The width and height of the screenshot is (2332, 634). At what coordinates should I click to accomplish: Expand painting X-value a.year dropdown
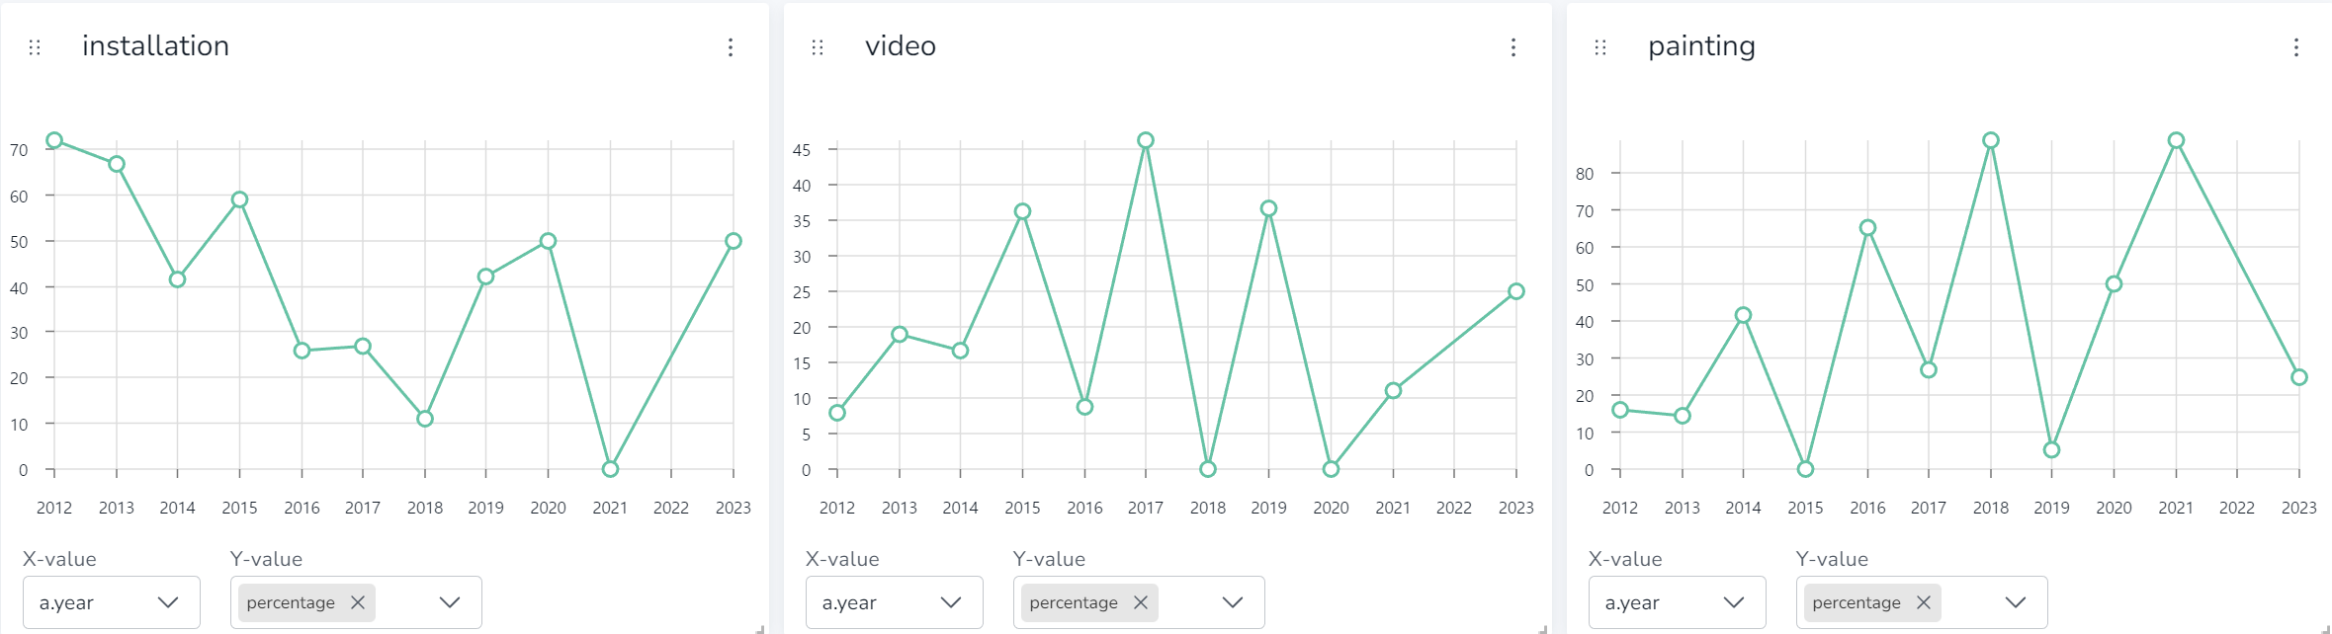(1734, 602)
